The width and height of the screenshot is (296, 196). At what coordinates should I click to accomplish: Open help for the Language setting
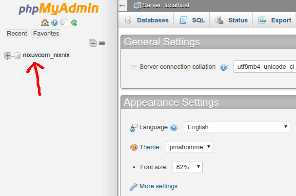coord(174,128)
